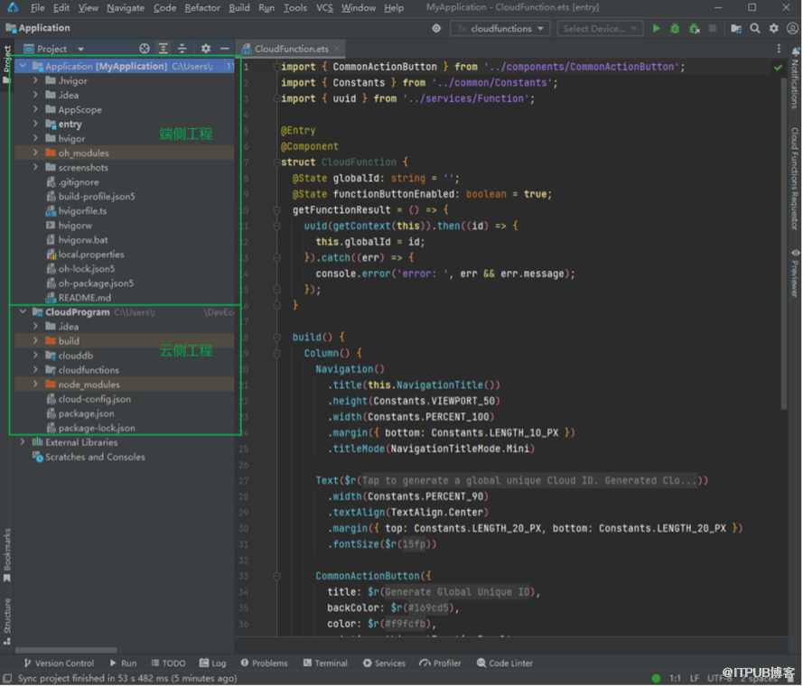The width and height of the screenshot is (804, 686).
Task: Expand all items in the Project panel
Action: point(163,49)
